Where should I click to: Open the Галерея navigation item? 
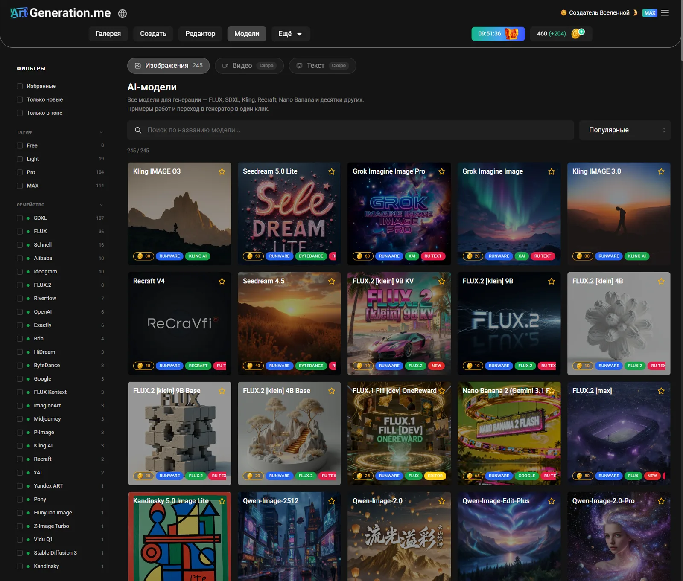108,34
